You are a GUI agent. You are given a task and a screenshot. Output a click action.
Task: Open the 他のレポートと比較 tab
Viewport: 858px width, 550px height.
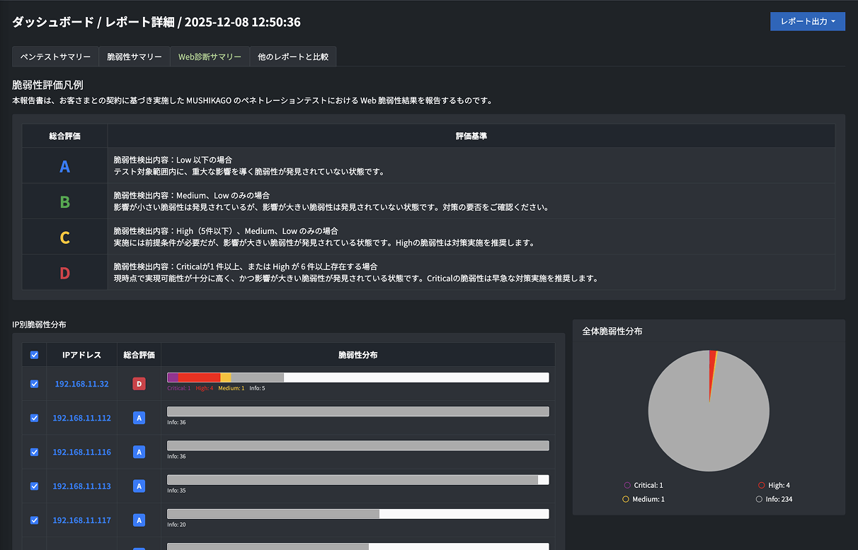point(293,56)
